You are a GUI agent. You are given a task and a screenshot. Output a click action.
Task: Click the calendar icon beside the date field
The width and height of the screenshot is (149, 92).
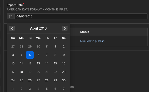coord(11,16)
